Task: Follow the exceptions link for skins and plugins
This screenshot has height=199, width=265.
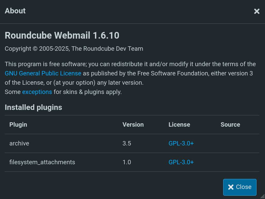Action: 37,92
